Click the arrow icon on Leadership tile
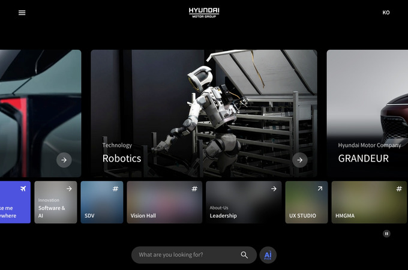This screenshot has width=408, height=270. click(x=274, y=188)
